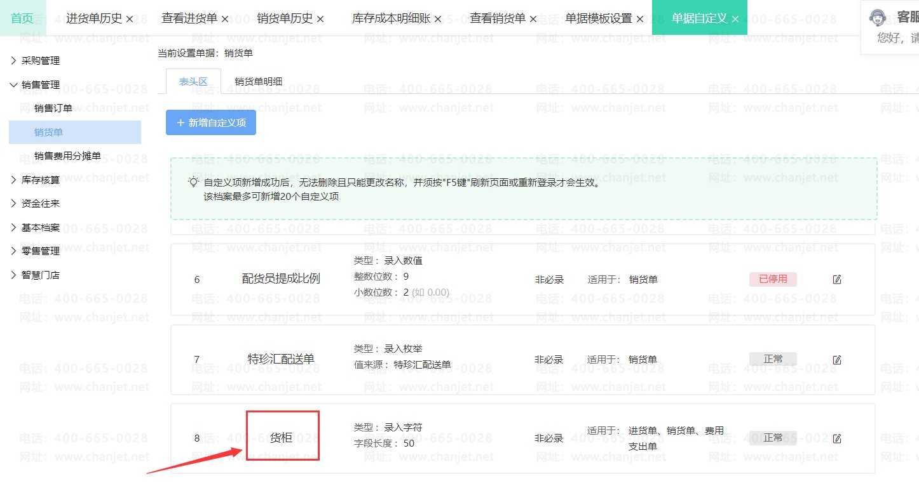Click the 新增自定义项 button
919x486 pixels.
pyautogui.click(x=211, y=122)
